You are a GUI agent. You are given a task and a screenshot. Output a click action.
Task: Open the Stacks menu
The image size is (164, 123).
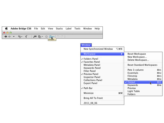pyautogui.click(x=59, y=29)
